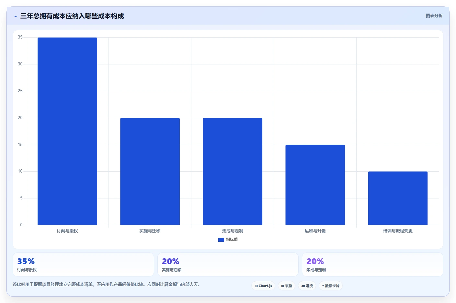
Task: Open the 35% 订阅与授权 data card
Action: coord(83,264)
